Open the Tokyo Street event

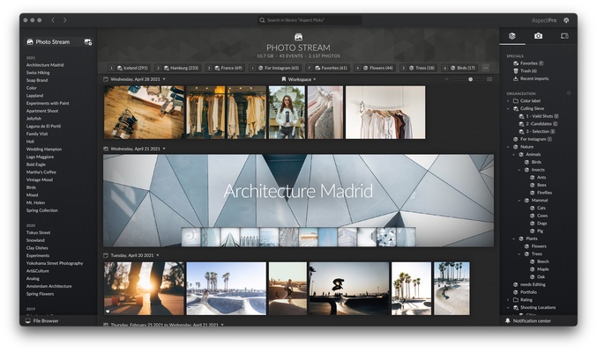pos(39,232)
